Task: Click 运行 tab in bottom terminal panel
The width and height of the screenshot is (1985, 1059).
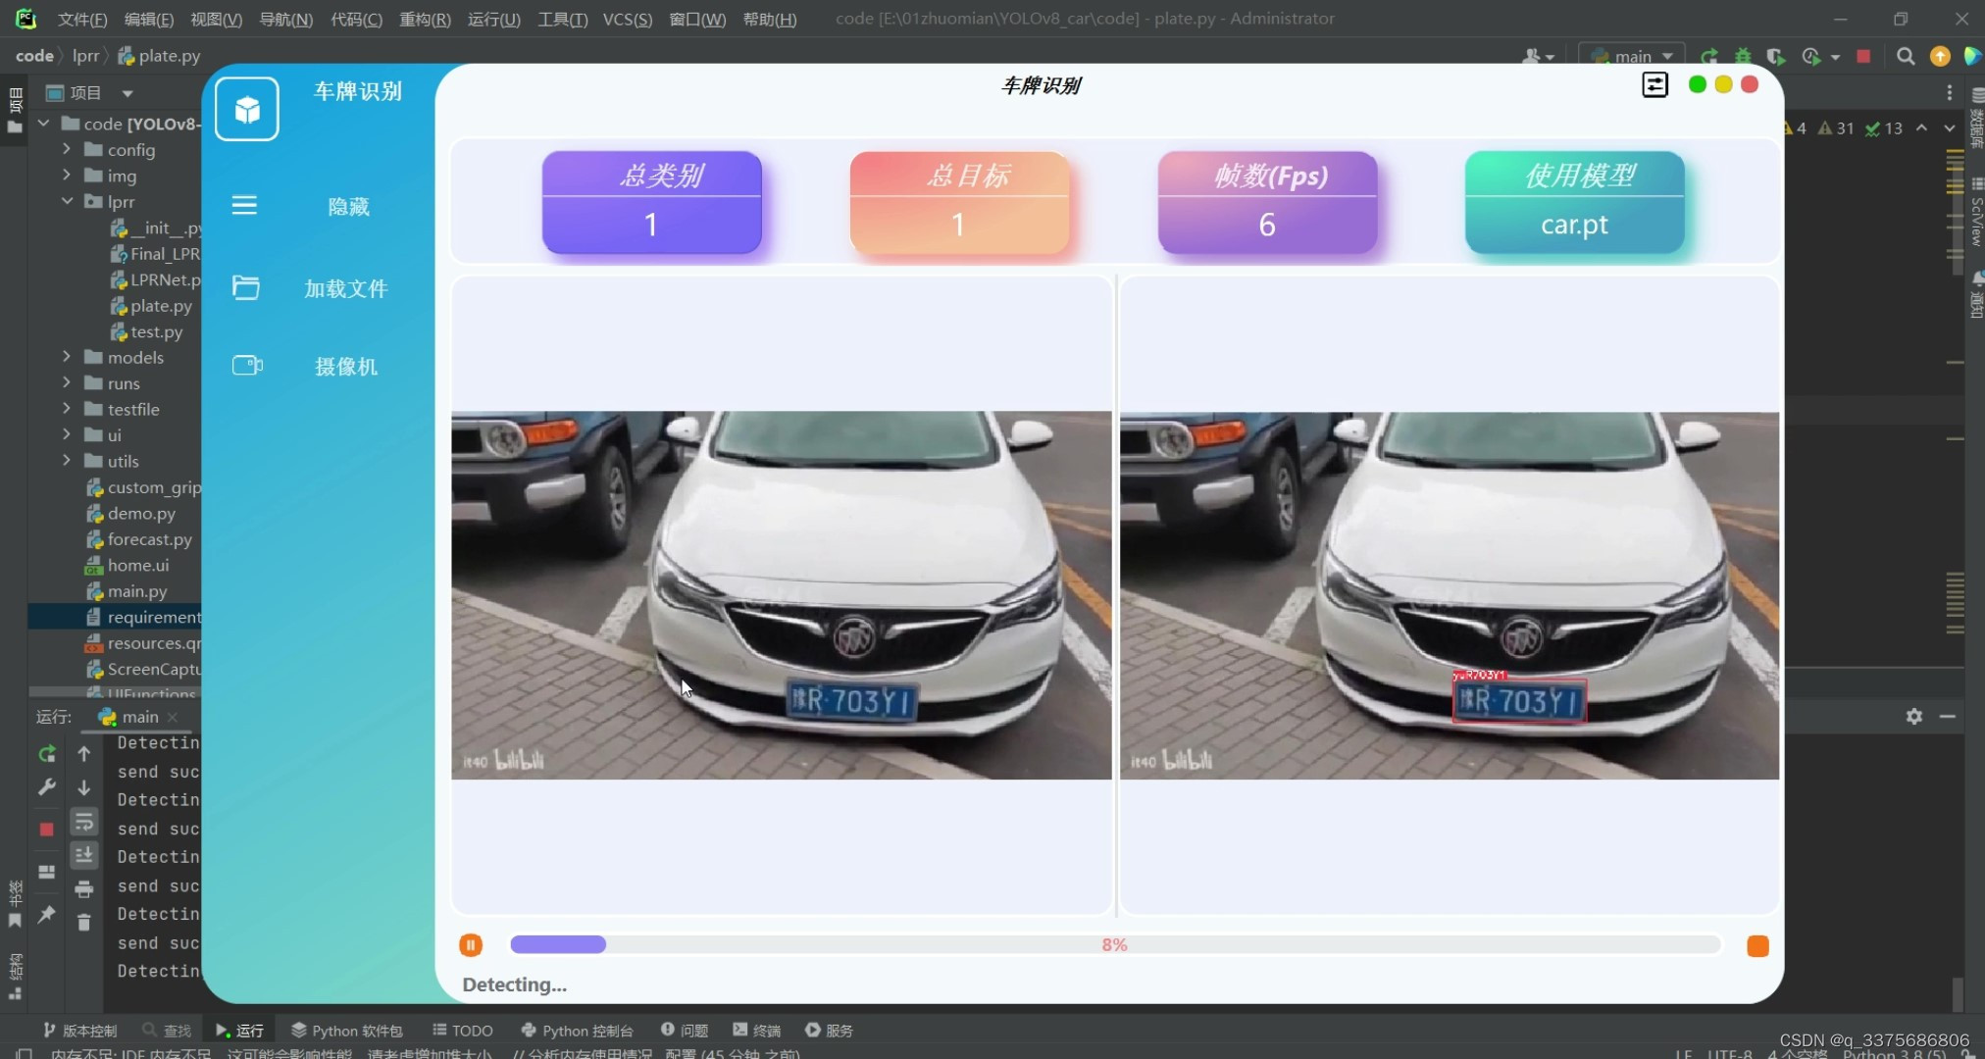Action: [247, 1031]
